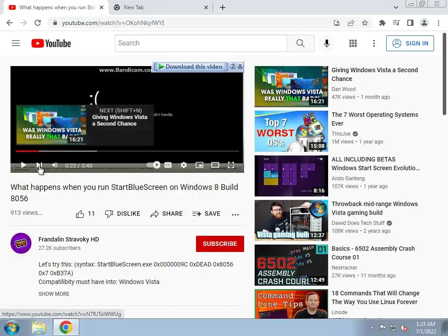Open 'Throwback mid-range Windows Vista gaming build' title
448x336 pixels.
point(374,208)
